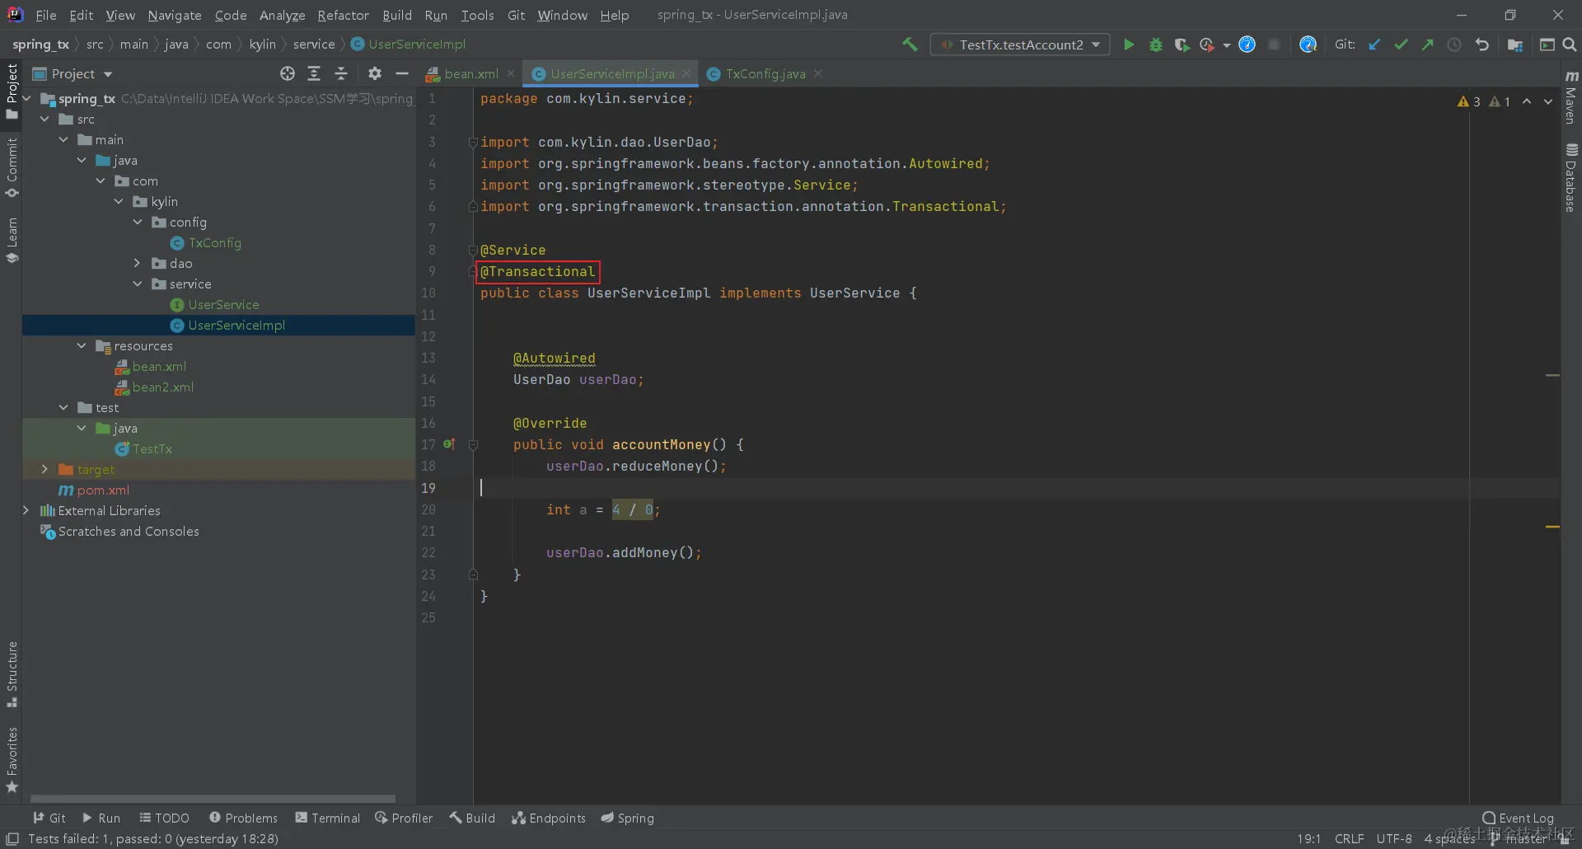Open the TODO tool window

click(165, 818)
